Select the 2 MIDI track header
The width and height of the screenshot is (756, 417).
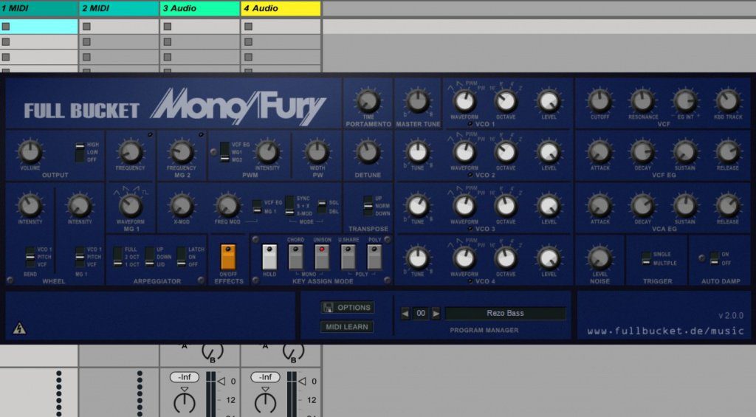(x=119, y=8)
